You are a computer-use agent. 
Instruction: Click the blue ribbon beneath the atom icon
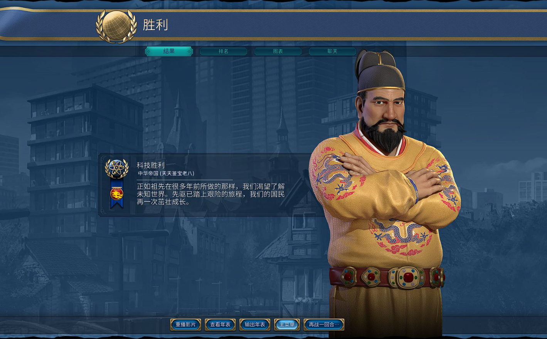[117, 193]
